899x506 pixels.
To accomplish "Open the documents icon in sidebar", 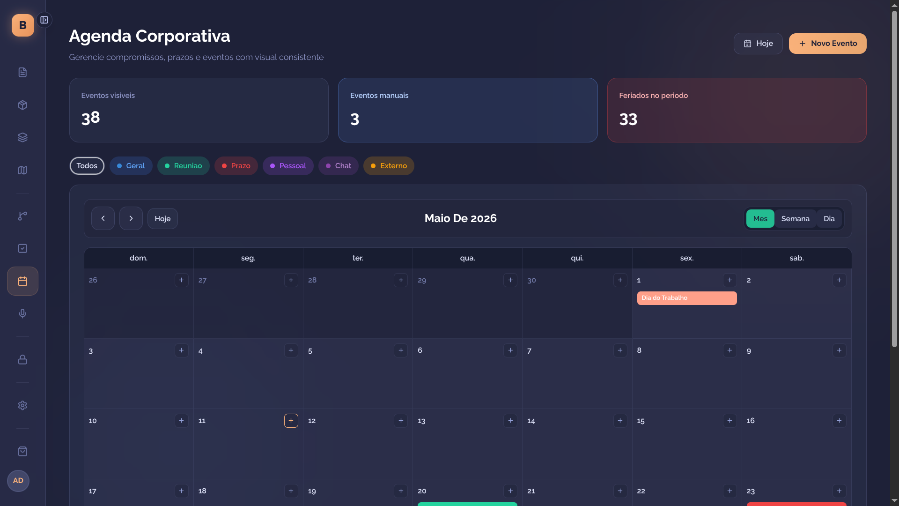I will pyautogui.click(x=22, y=72).
